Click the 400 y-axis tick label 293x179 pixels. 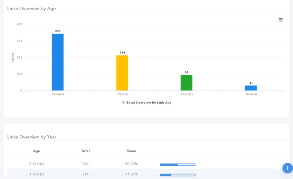tap(19, 24)
